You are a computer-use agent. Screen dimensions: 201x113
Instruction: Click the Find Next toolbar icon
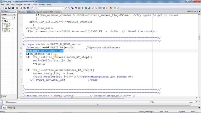click(x=69, y=8)
